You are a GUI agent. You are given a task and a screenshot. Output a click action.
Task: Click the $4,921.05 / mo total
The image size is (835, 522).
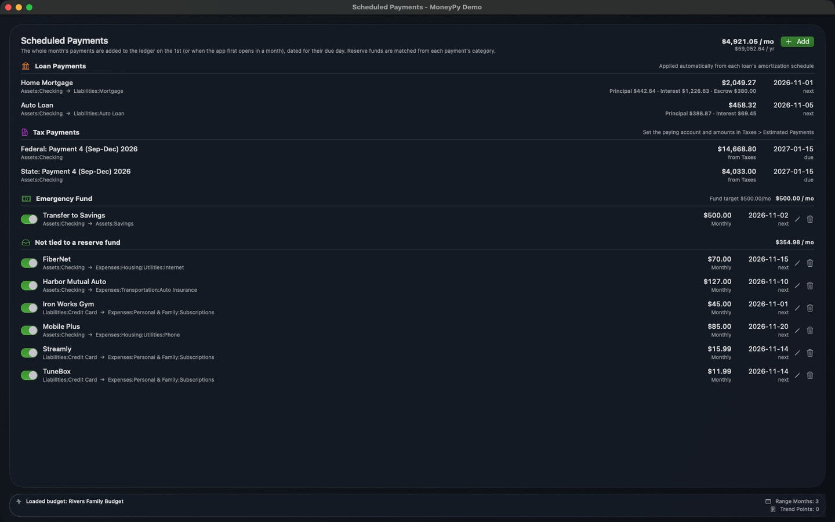click(x=747, y=42)
